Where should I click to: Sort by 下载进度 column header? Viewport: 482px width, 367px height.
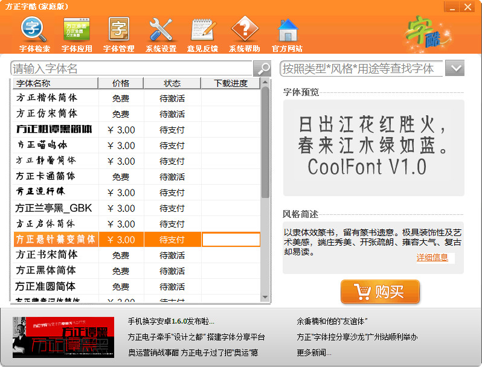click(231, 83)
